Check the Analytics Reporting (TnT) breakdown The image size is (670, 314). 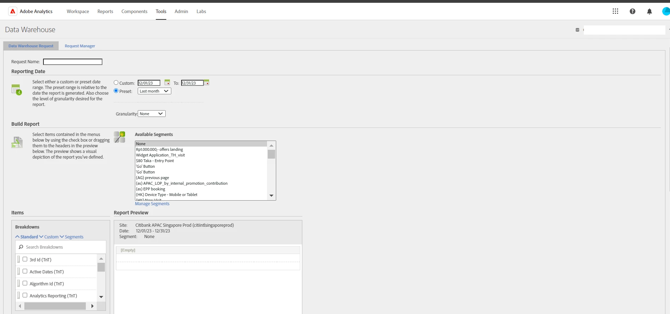tap(25, 295)
